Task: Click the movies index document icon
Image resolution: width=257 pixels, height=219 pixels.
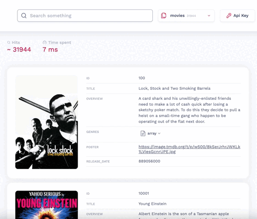Action: [x=163, y=16]
